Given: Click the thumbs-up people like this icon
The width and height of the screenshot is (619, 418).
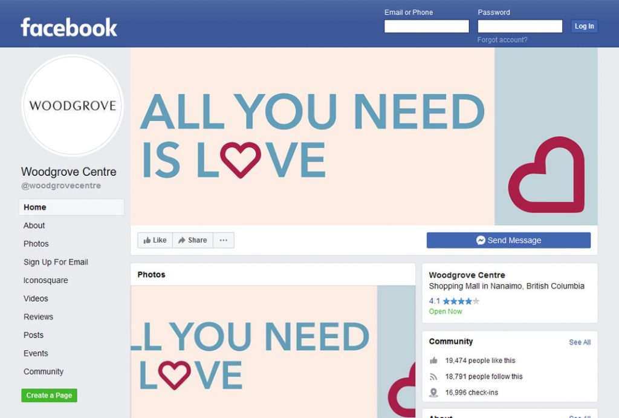Looking at the screenshot, I should 433,361.
